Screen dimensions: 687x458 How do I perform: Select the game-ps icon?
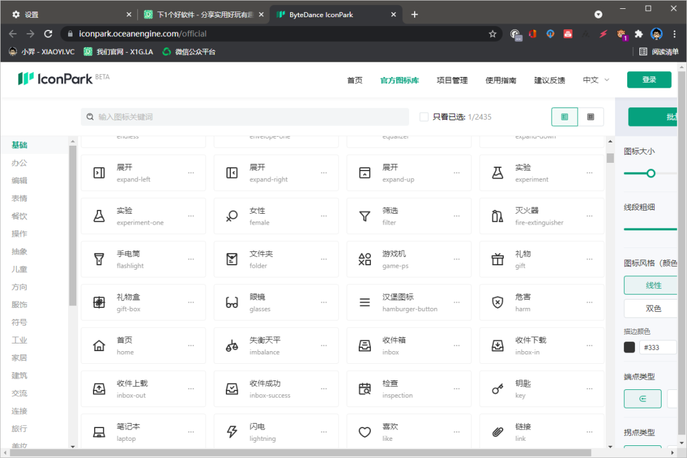coord(364,259)
